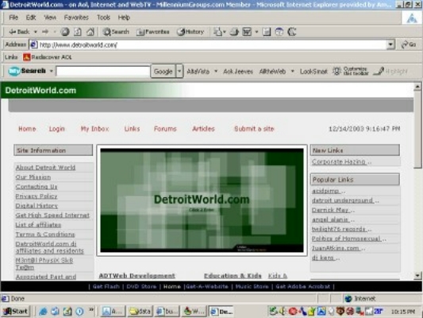The image size is (423, 318).
Task: Open the Favorites menu
Action: [x=76, y=17]
